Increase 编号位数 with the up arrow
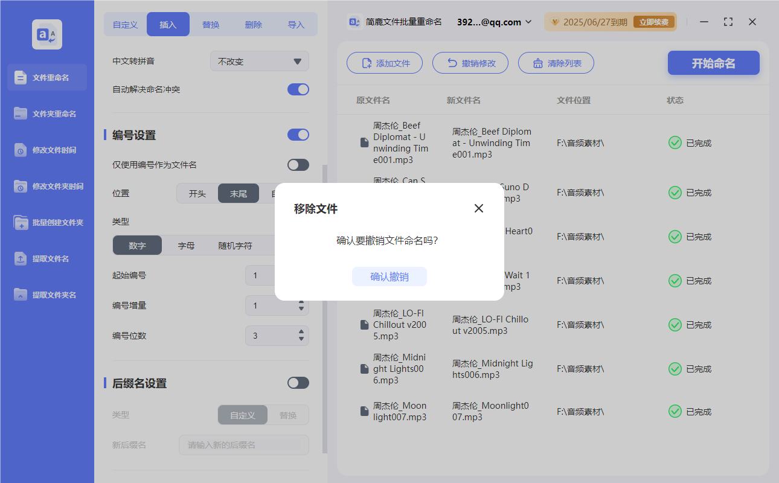Viewport: 779px width, 483px height. (301, 333)
